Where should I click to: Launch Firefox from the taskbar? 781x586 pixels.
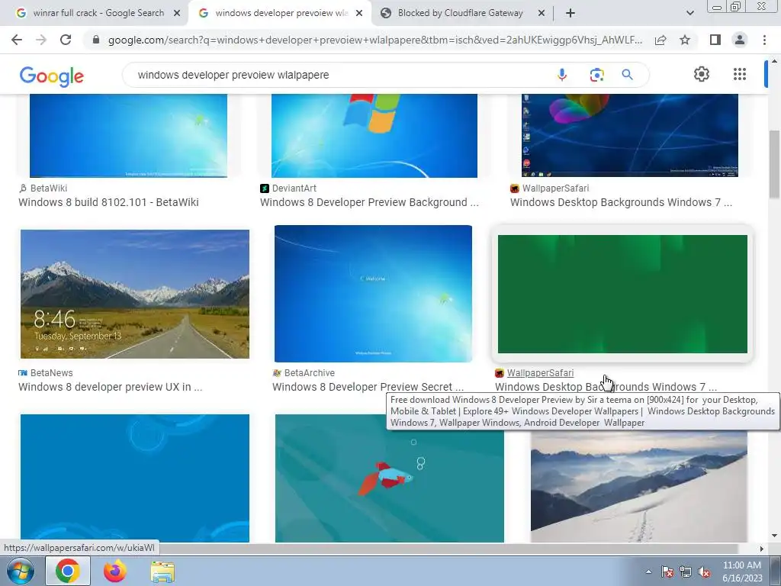click(x=115, y=571)
